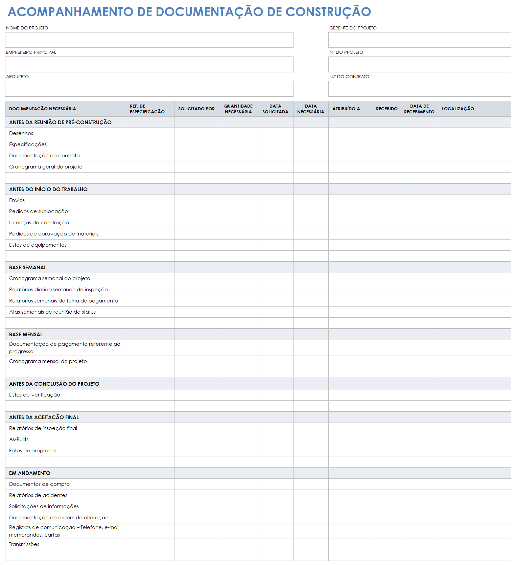Click the 'Cronograma semanal do projeto' row
Screen dimensions: 516x565
point(258,278)
